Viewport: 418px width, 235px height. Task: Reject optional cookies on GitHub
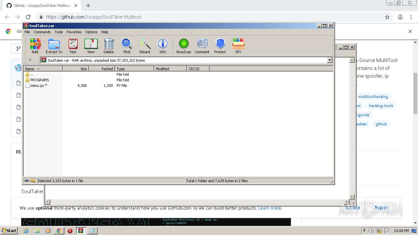tap(381, 208)
